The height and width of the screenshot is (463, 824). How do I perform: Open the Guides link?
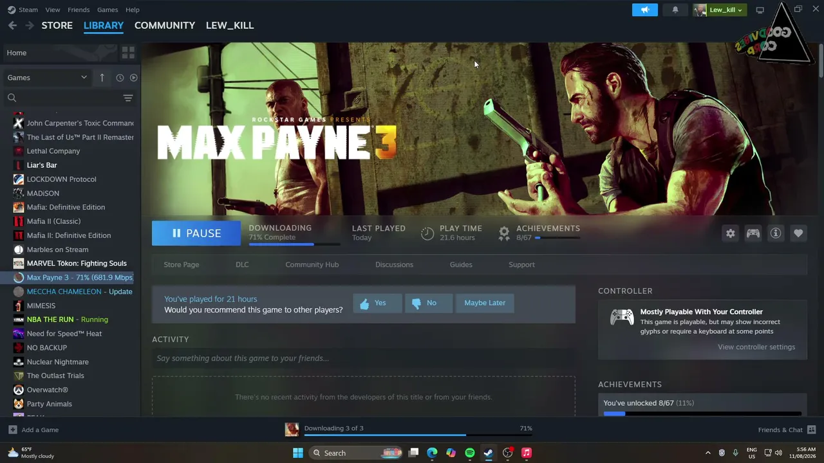click(x=461, y=264)
